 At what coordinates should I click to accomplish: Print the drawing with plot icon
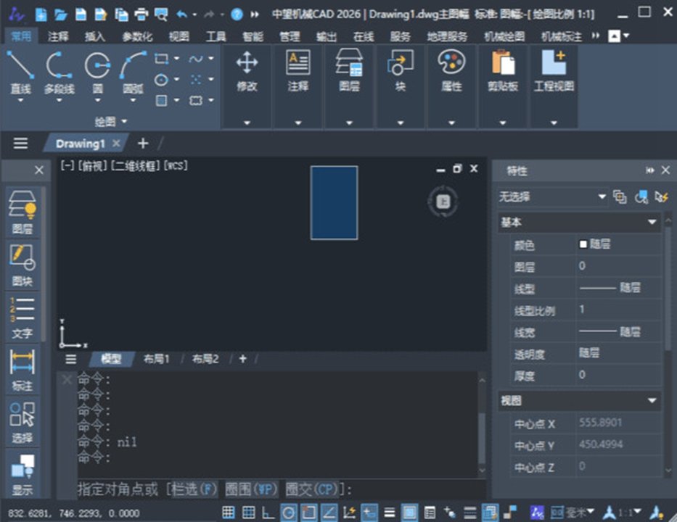[x=141, y=14]
